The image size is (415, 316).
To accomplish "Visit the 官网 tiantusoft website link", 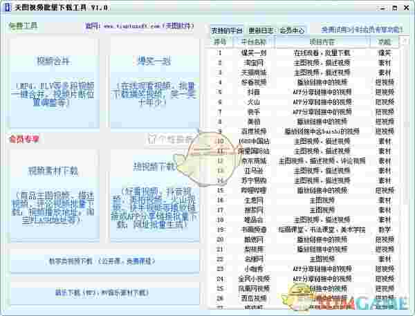I will (140, 26).
